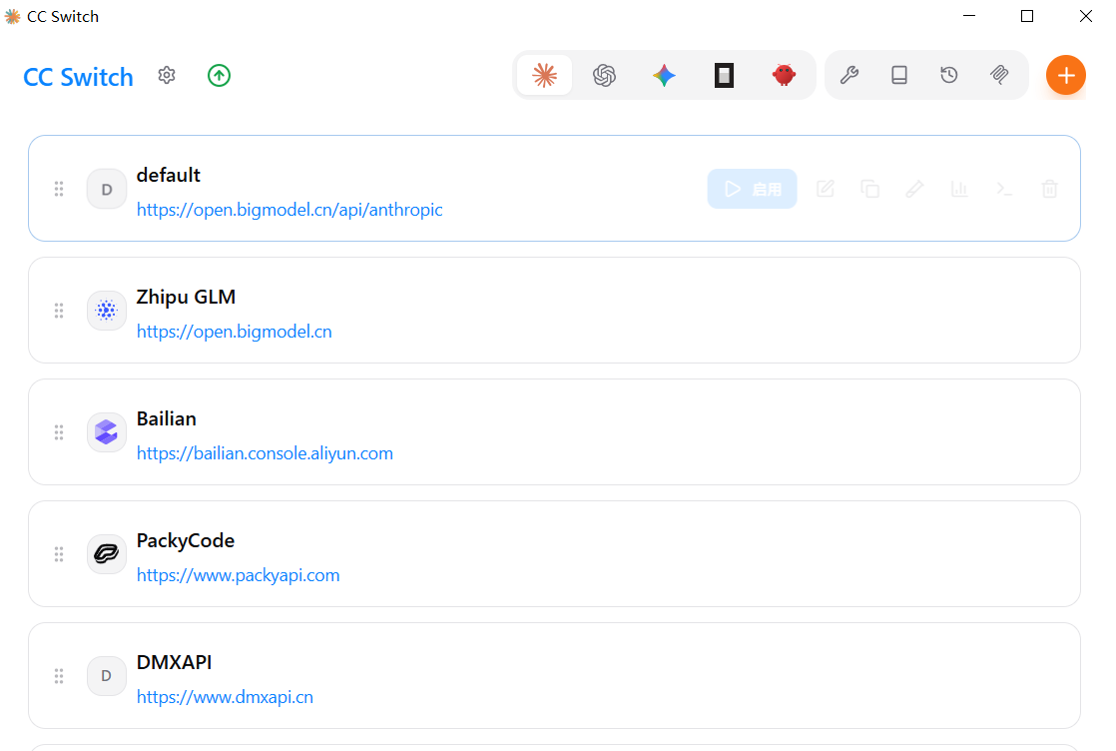The width and height of the screenshot is (1116, 751).
Task: View usage chart for default provider
Action: pyautogui.click(x=959, y=189)
